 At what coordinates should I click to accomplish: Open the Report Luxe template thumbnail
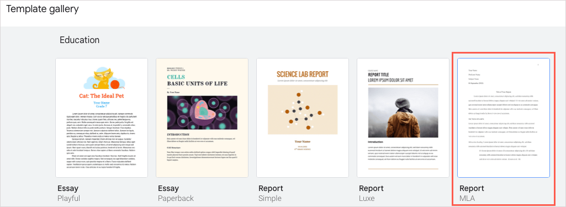(403, 118)
